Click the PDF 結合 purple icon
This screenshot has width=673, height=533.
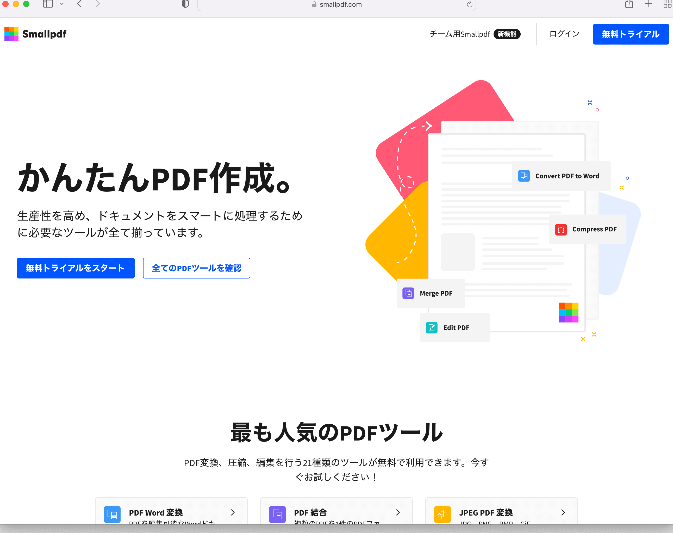tap(277, 514)
